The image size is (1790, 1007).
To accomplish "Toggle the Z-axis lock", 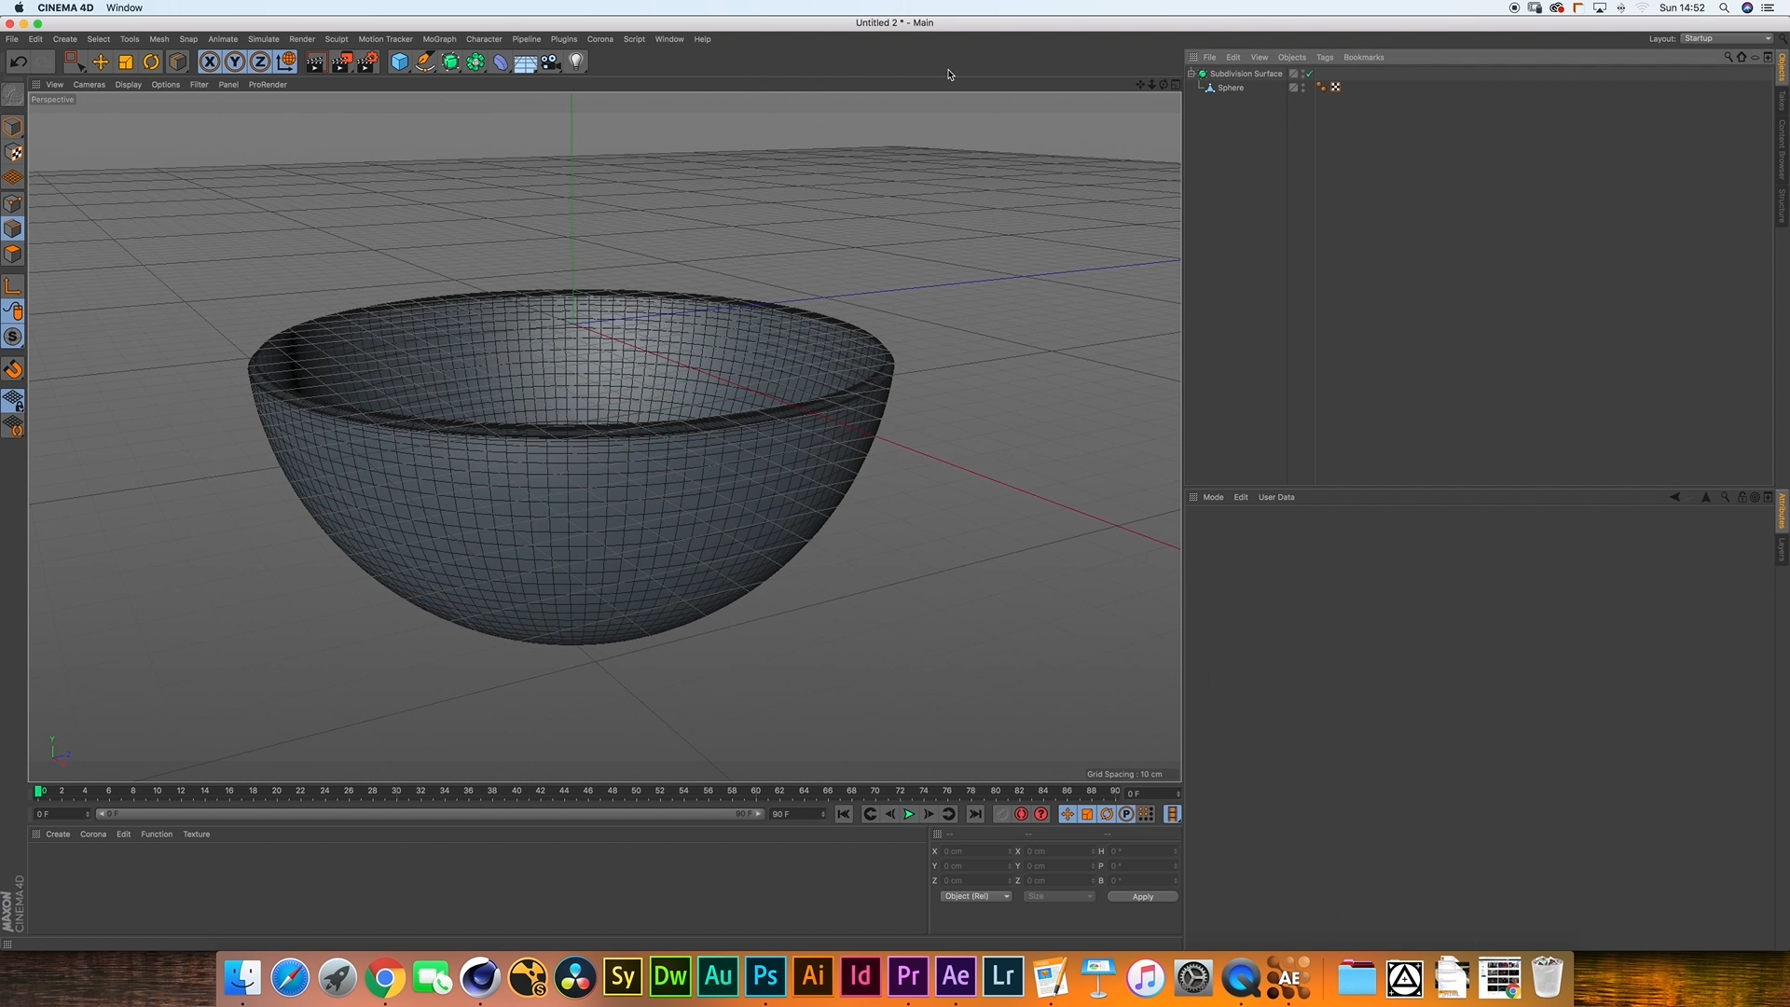I will coord(260,62).
